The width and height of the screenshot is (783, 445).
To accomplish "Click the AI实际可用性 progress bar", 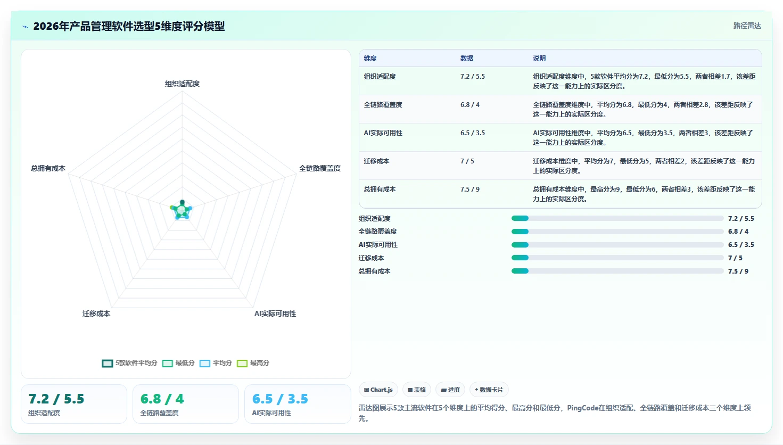I will click(617, 245).
